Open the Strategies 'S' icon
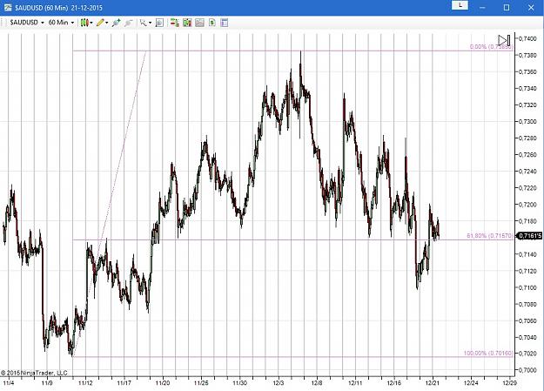The width and height of the screenshot is (544, 391). (212, 23)
